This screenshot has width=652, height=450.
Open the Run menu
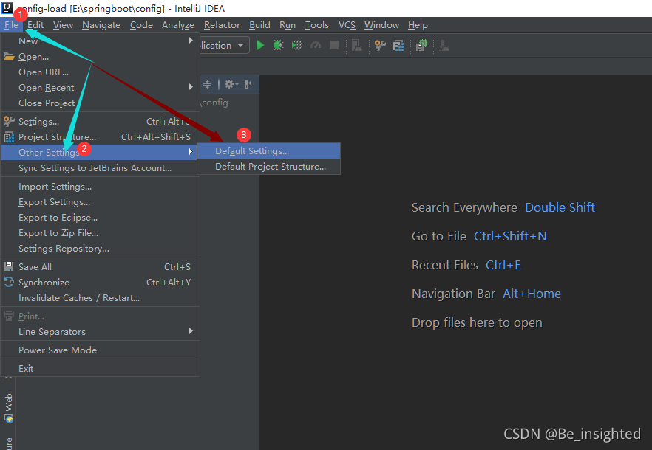[288, 25]
